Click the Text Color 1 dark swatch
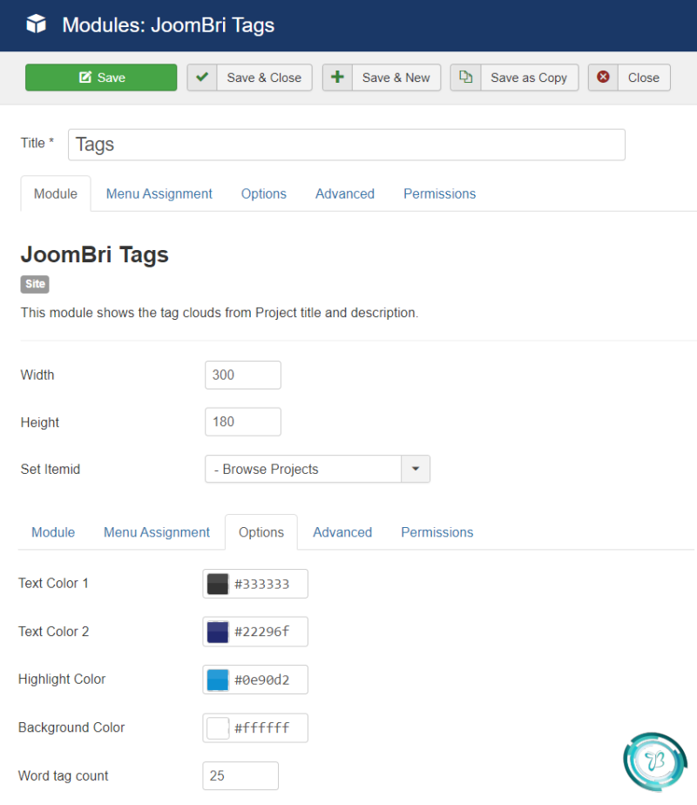Screen dimensions: 697x805 point(218,584)
